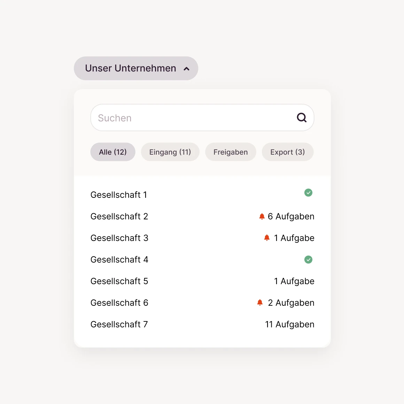
Task: Click the search magnifier icon
Action: [x=302, y=118]
